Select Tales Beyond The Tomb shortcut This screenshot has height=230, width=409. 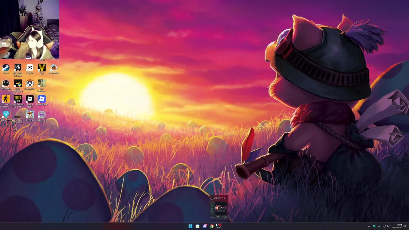18,102
